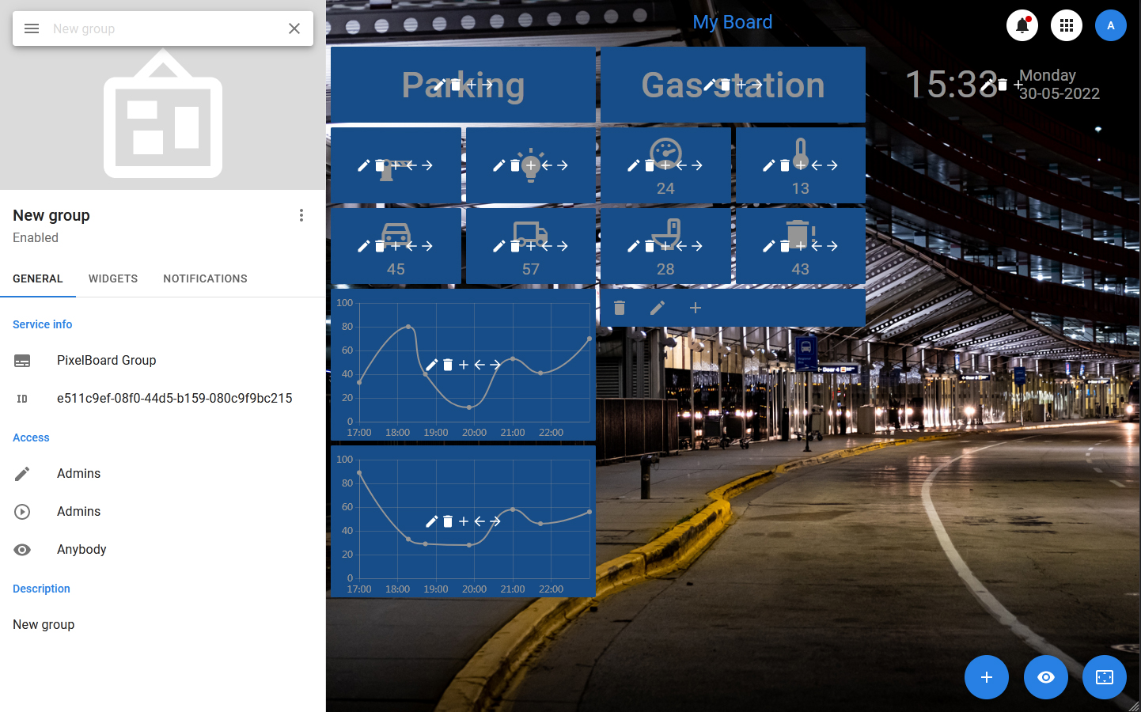The width and height of the screenshot is (1141, 712).
Task: Edit the Parking title widget
Action: click(440, 85)
